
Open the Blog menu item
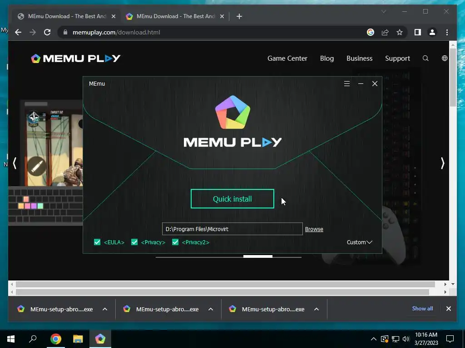[327, 58]
